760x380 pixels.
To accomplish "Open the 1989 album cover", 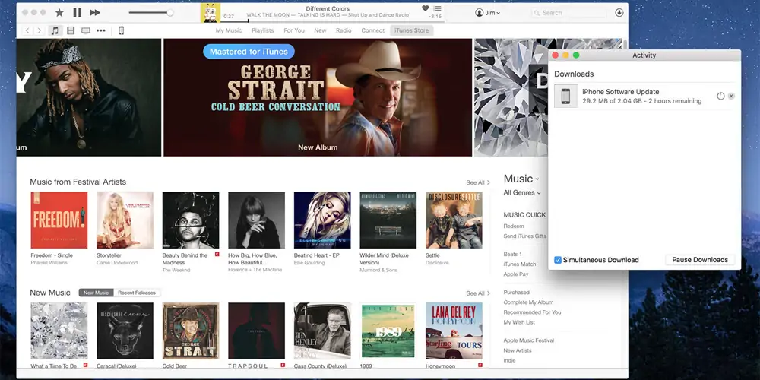I will click(388, 331).
